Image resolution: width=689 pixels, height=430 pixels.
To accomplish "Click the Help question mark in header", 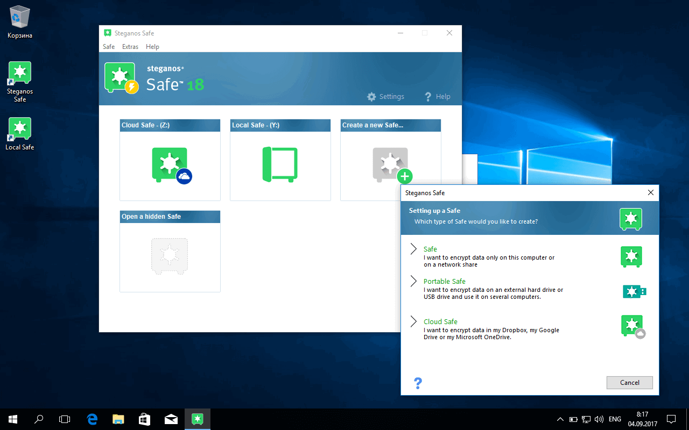I will click(428, 97).
